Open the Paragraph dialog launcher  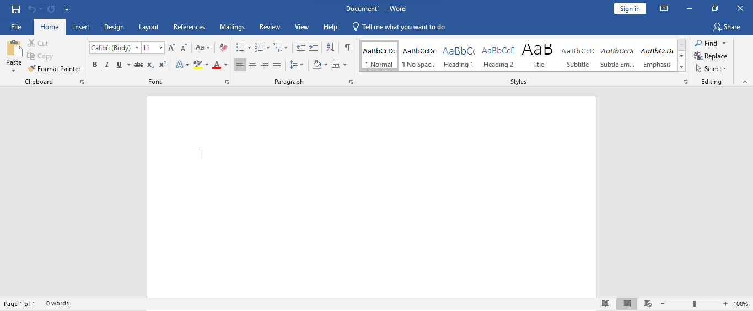point(351,82)
